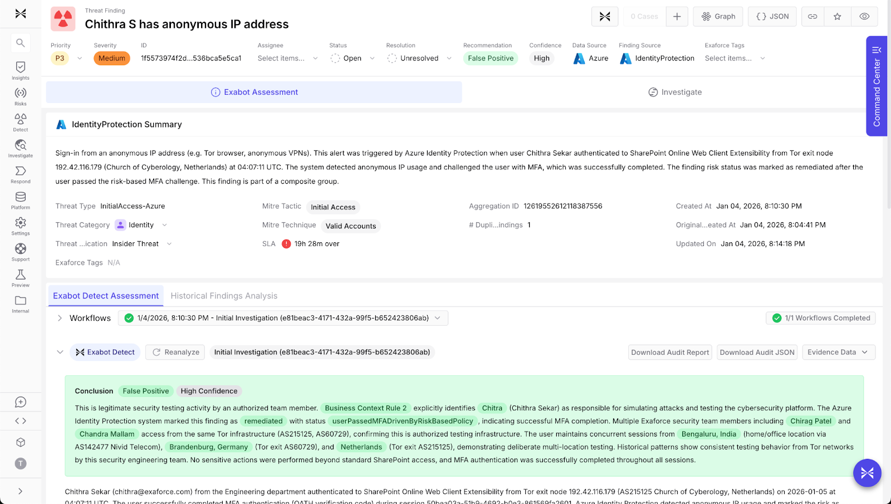This screenshot has width=891, height=504.
Task: Select Insights in the left sidebar
Action: tap(20, 70)
